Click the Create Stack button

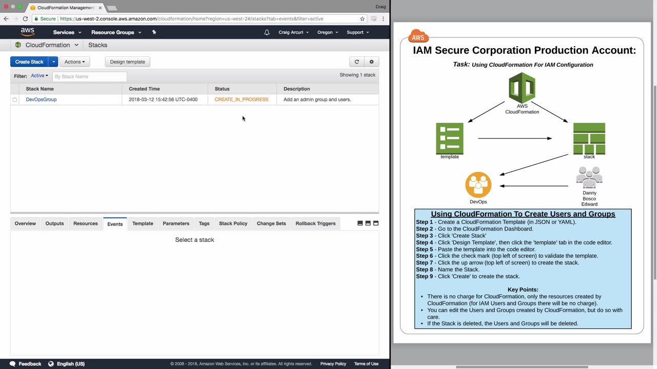point(29,61)
